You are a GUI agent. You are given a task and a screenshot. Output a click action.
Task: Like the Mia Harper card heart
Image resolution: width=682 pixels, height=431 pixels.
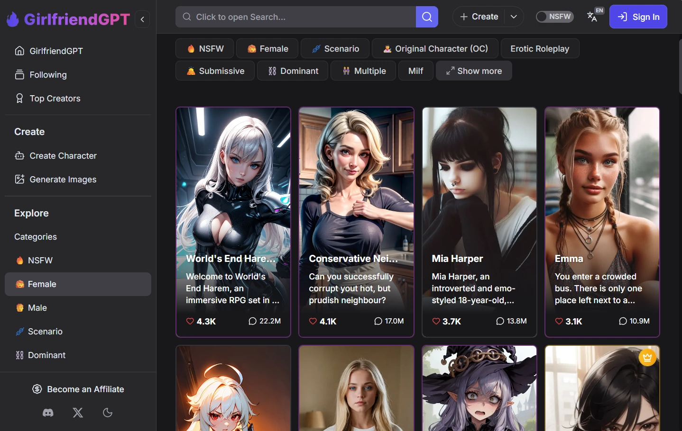(x=436, y=321)
